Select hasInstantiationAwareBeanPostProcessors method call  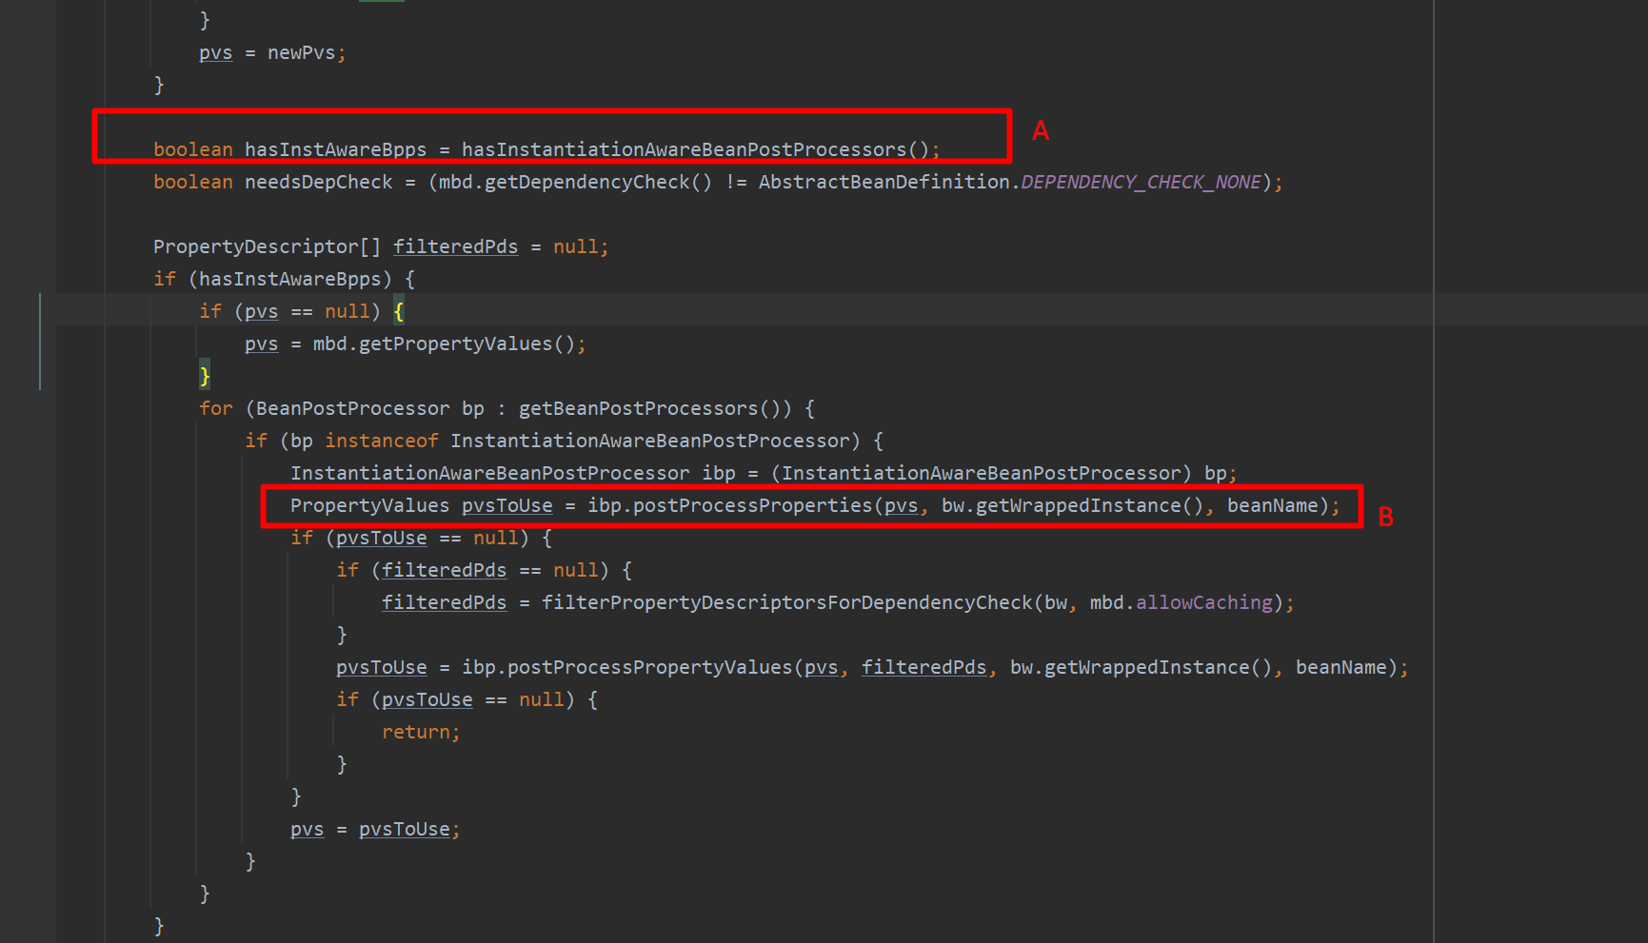point(684,149)
